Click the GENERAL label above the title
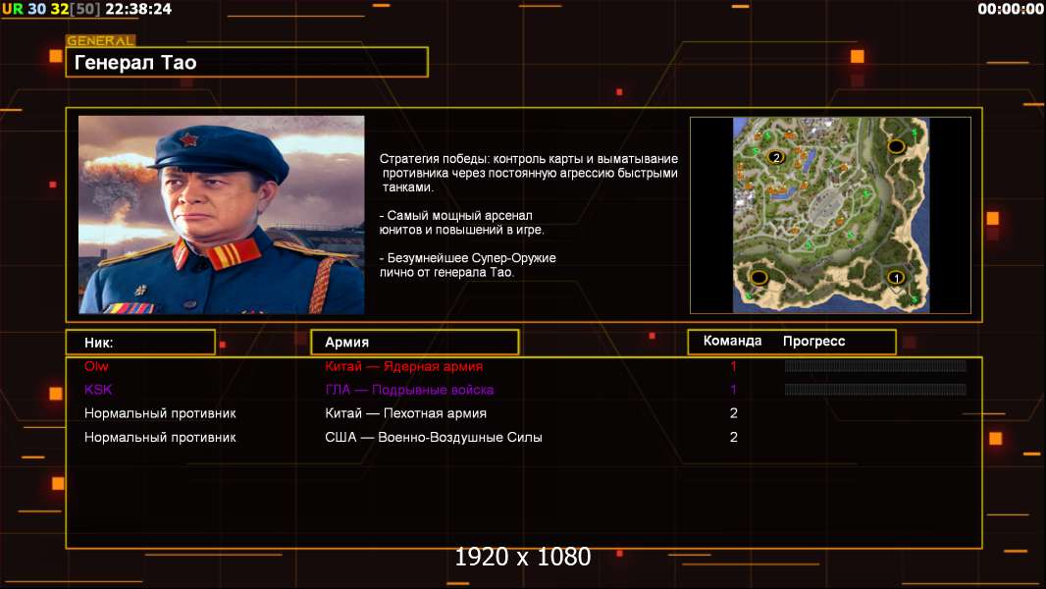The height and width of the screenshot is (589, 1046). 101,40
